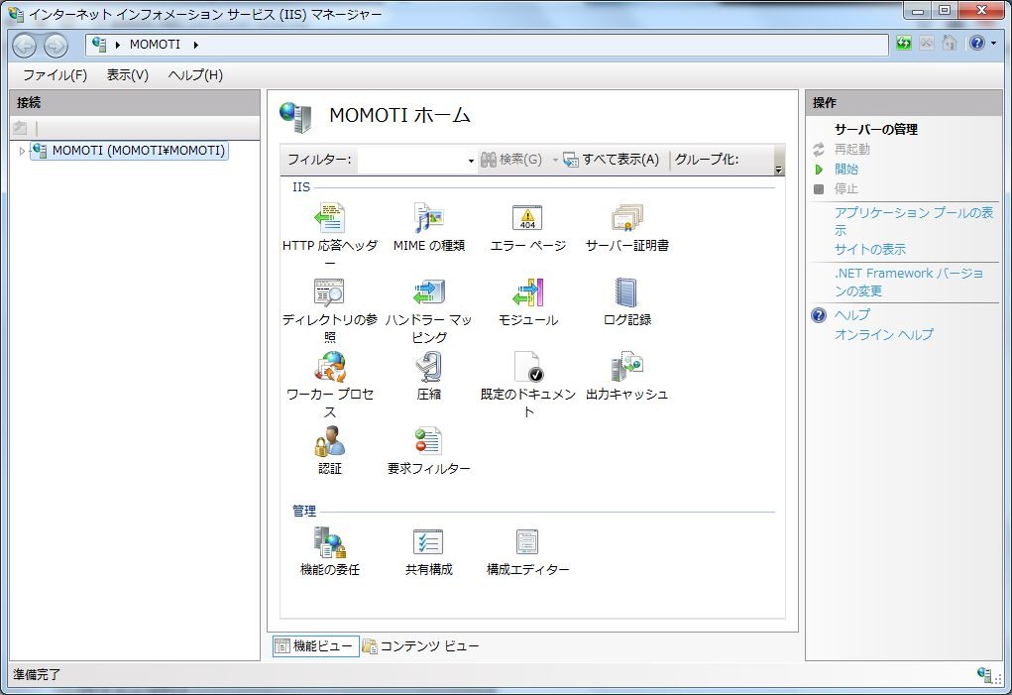The height and width of the screenshot is (695, 1012).
Task: Open ログ記録 feature icon
Action: pyautogui.click(x=627, y=292)
